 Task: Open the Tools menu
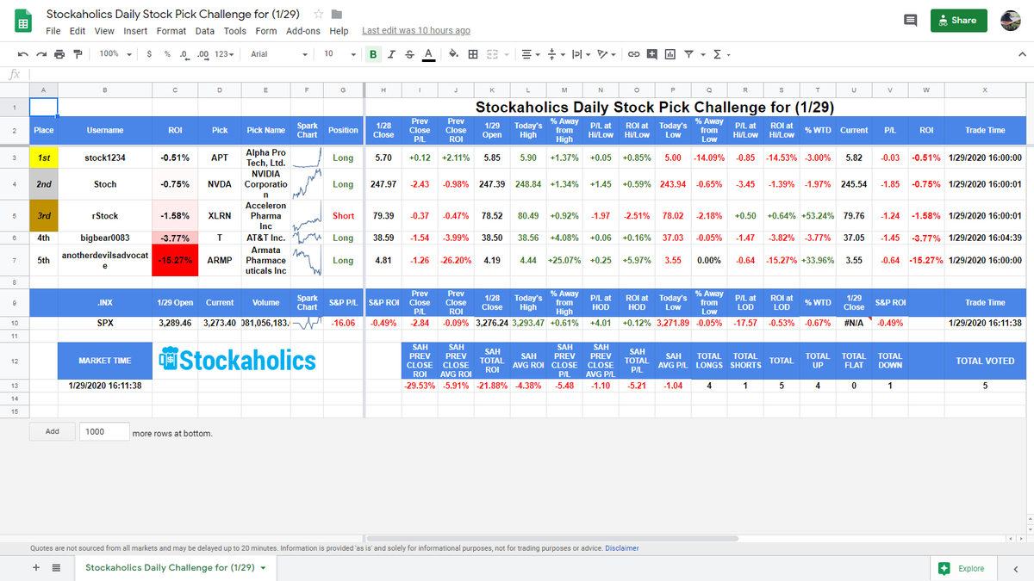(235, 31)
